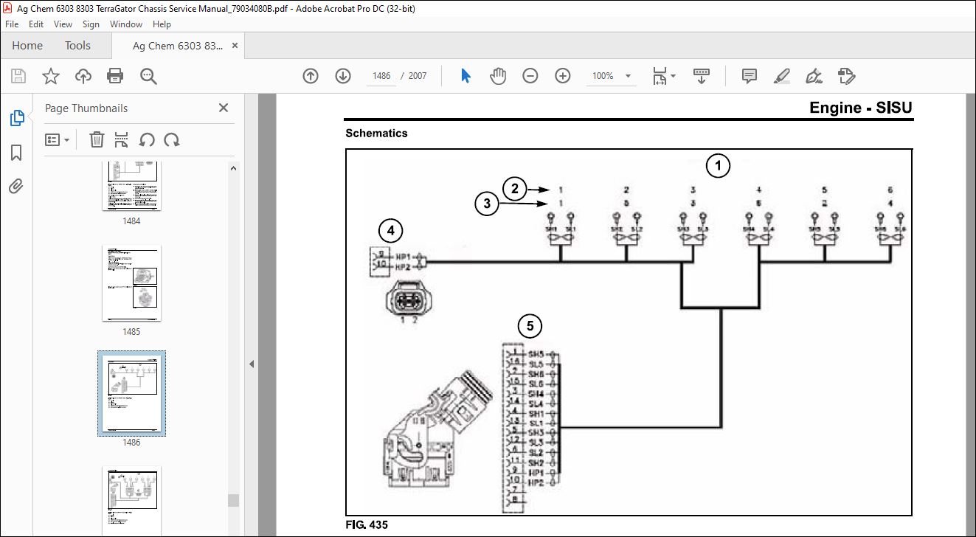976x537 pixels.
Task: Zoom out with the minus icon
Action: click(x=530, y=76)
